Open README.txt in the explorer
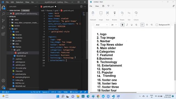 point(21,56)
